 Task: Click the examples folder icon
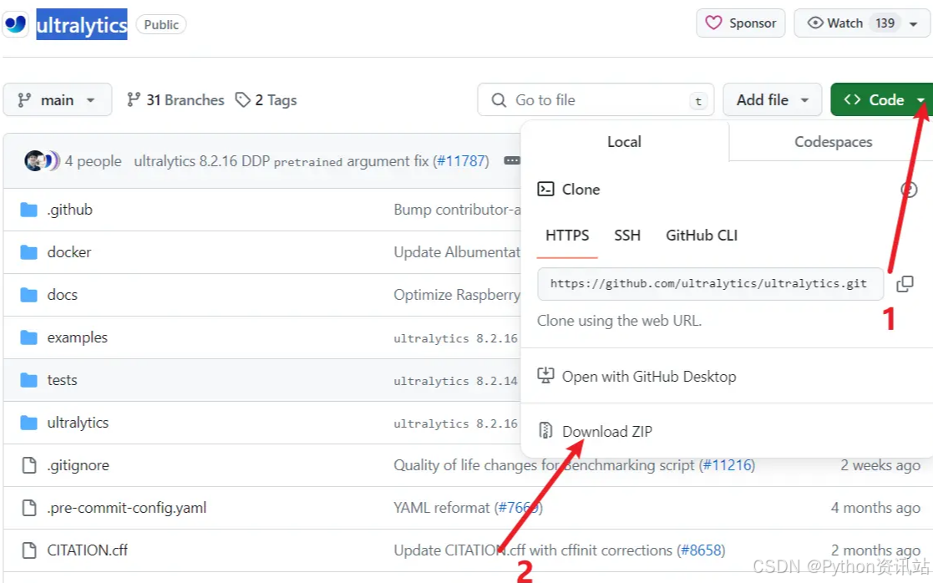[x=28, y=337]
